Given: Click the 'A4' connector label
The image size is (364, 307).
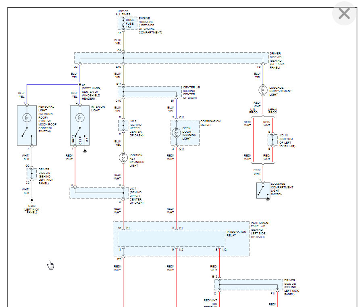Looking at the screenshot, I should [x=119, y=50].
